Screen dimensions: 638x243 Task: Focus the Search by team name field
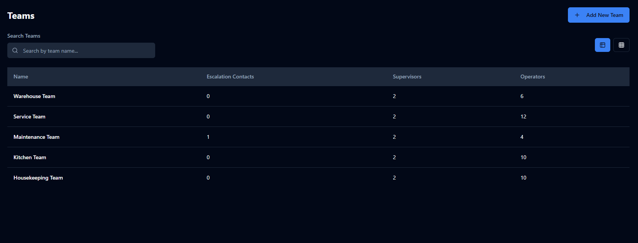(81, 50)
